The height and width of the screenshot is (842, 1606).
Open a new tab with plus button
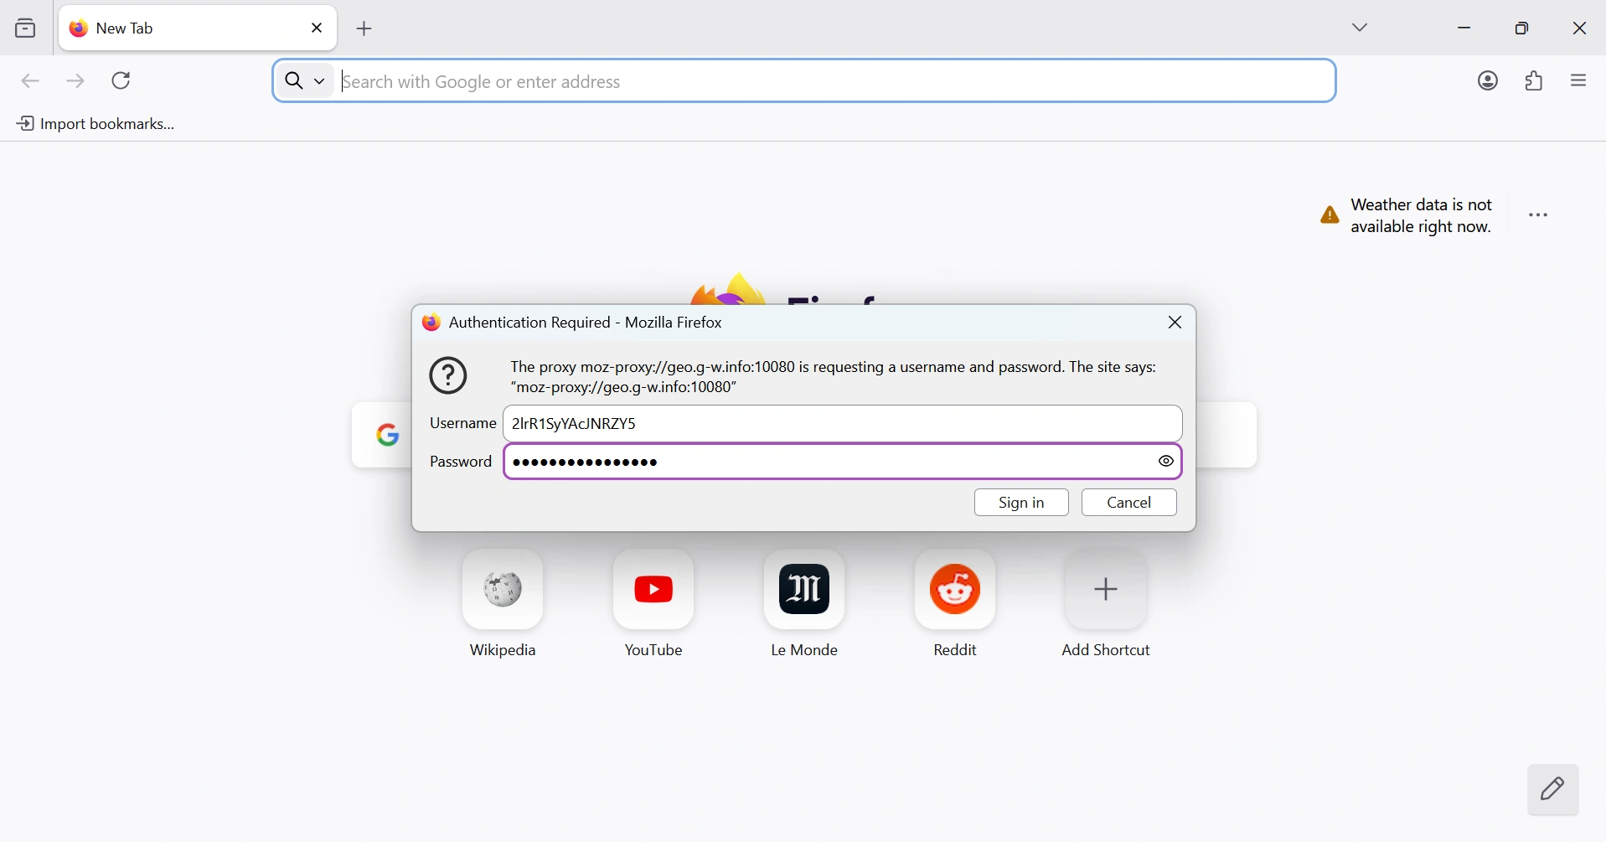[x=365, y=28]
